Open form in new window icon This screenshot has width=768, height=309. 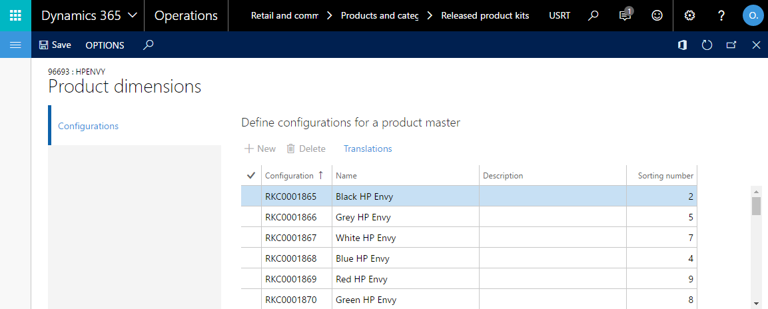tap(731, 45)
